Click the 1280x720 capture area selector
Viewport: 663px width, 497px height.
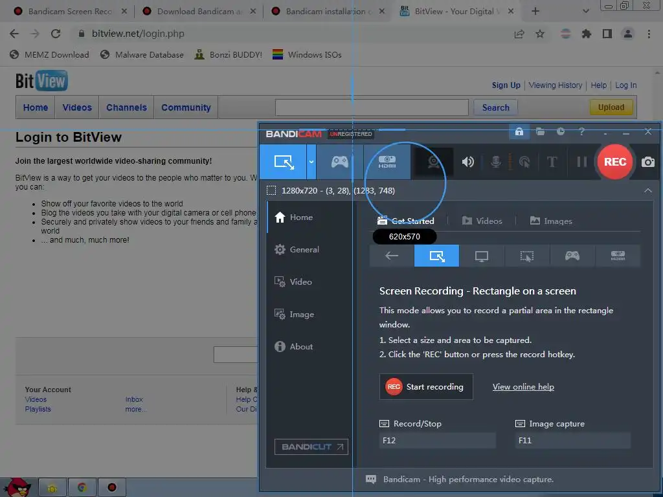331,191
